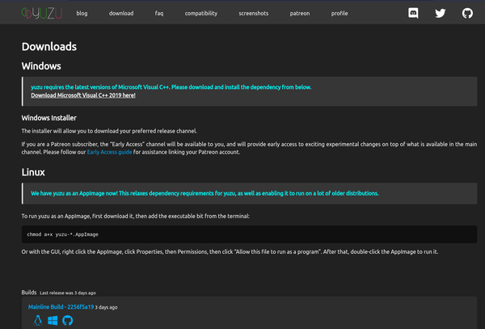Navigate to the compatibility page
Screen dimensions: 485x329
[x=200, y=14]
